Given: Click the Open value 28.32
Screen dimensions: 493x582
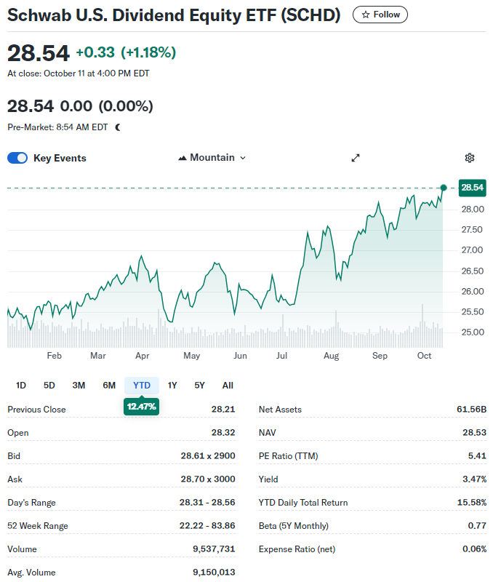Looking at the screenshot, I should [x=223, y=433].
